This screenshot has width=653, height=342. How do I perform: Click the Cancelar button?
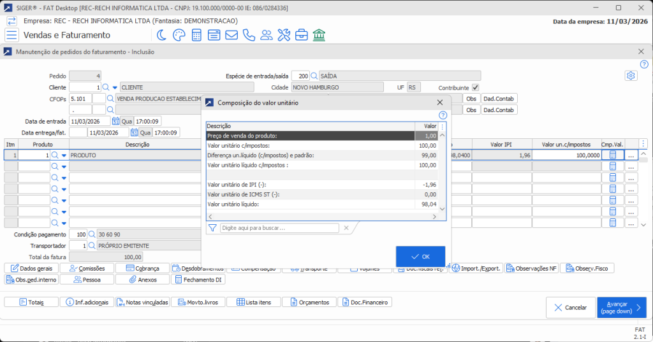570,308
